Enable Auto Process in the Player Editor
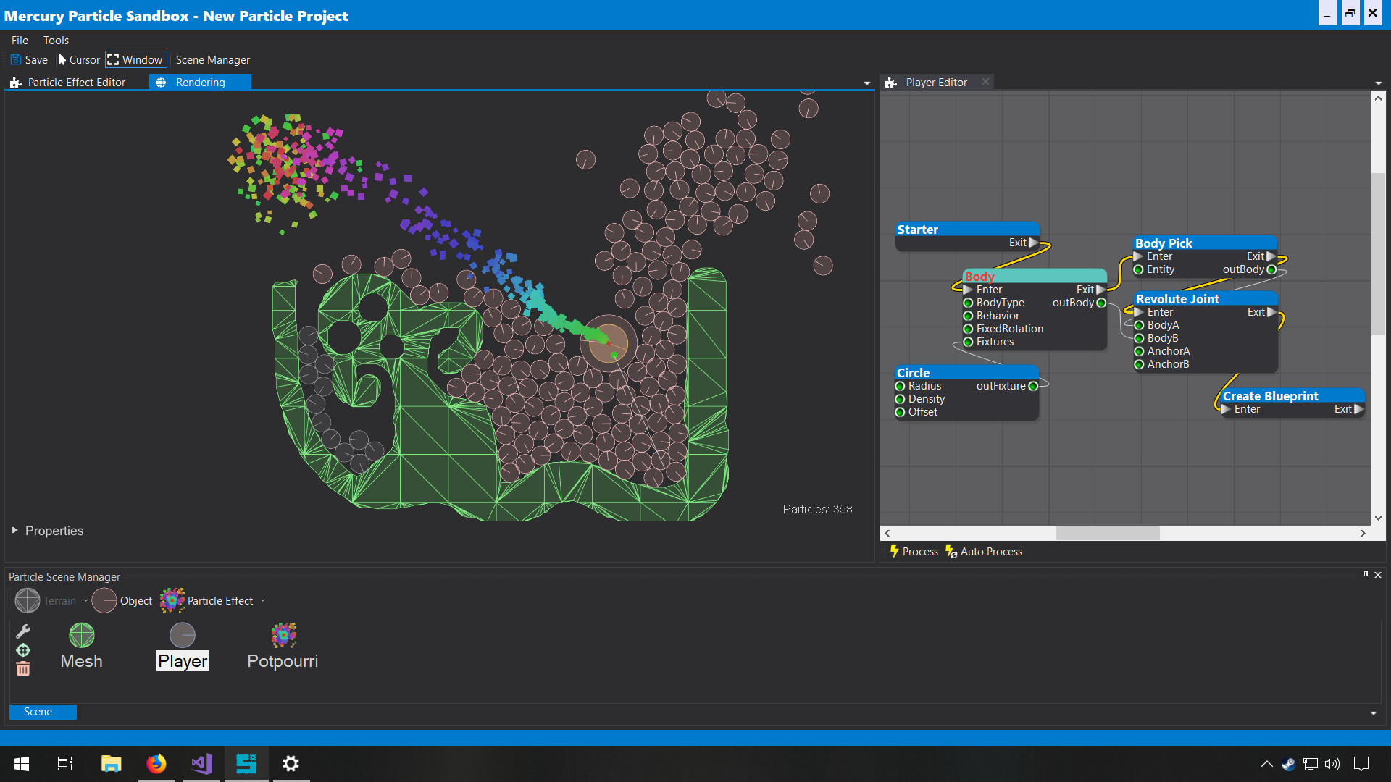Screen dimensions: 1391x782 [983, 551]
